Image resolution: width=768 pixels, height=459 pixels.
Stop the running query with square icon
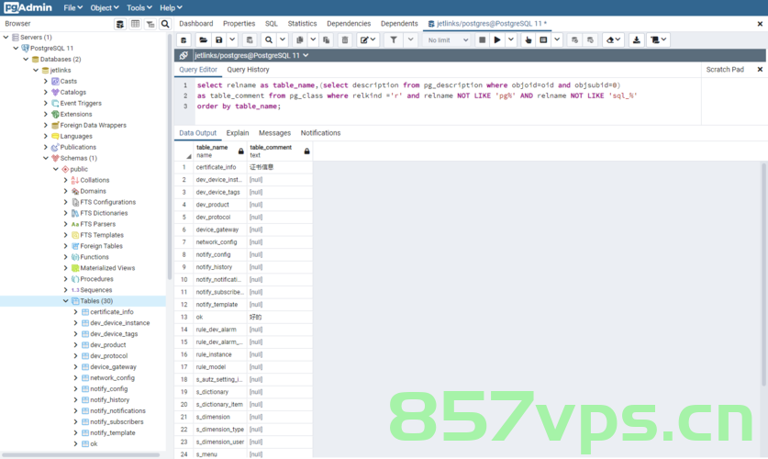pyautogui.click(x=482, y=40)
